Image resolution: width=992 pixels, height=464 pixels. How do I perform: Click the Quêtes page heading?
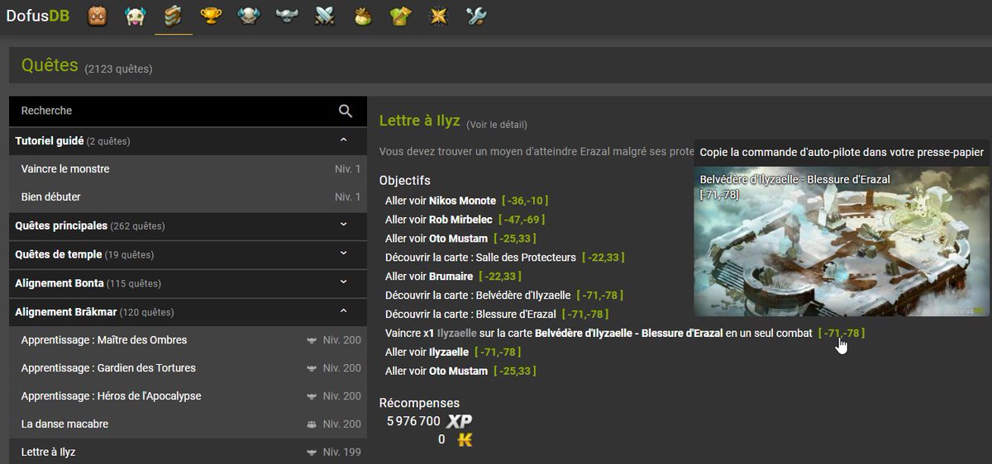[50, 65]
